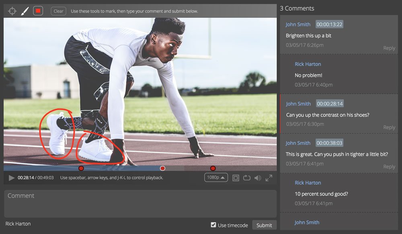Click Rick Harton name on '10 percent' reply
Screen dimensions: 402x234
[308, 183]
